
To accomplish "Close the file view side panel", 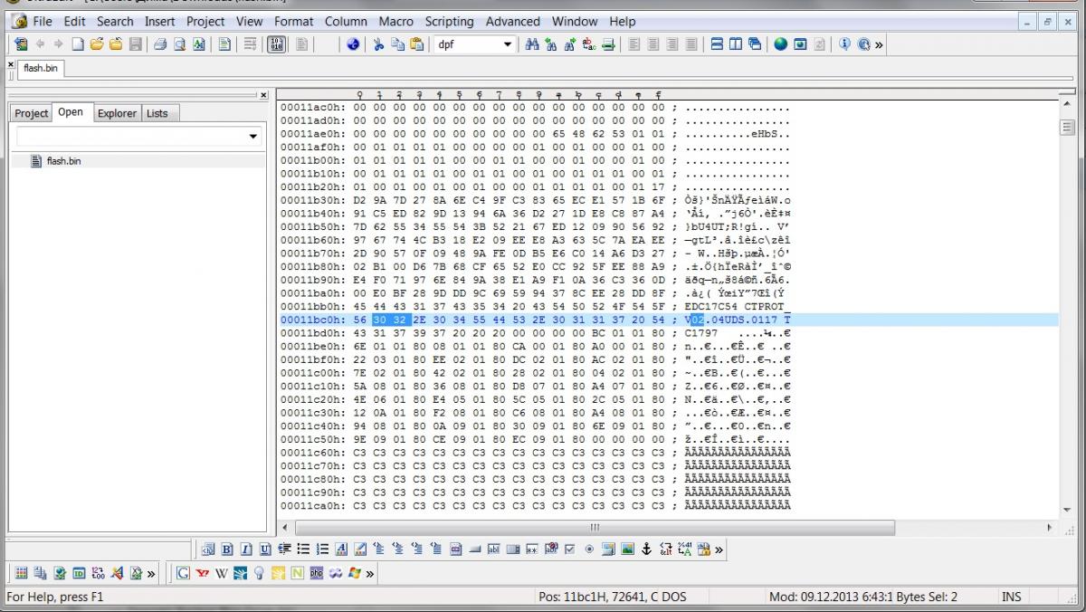I will (x=263, y=94).
